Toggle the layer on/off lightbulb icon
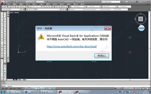This screenshot has height=94, width=151. click(29, 9)
